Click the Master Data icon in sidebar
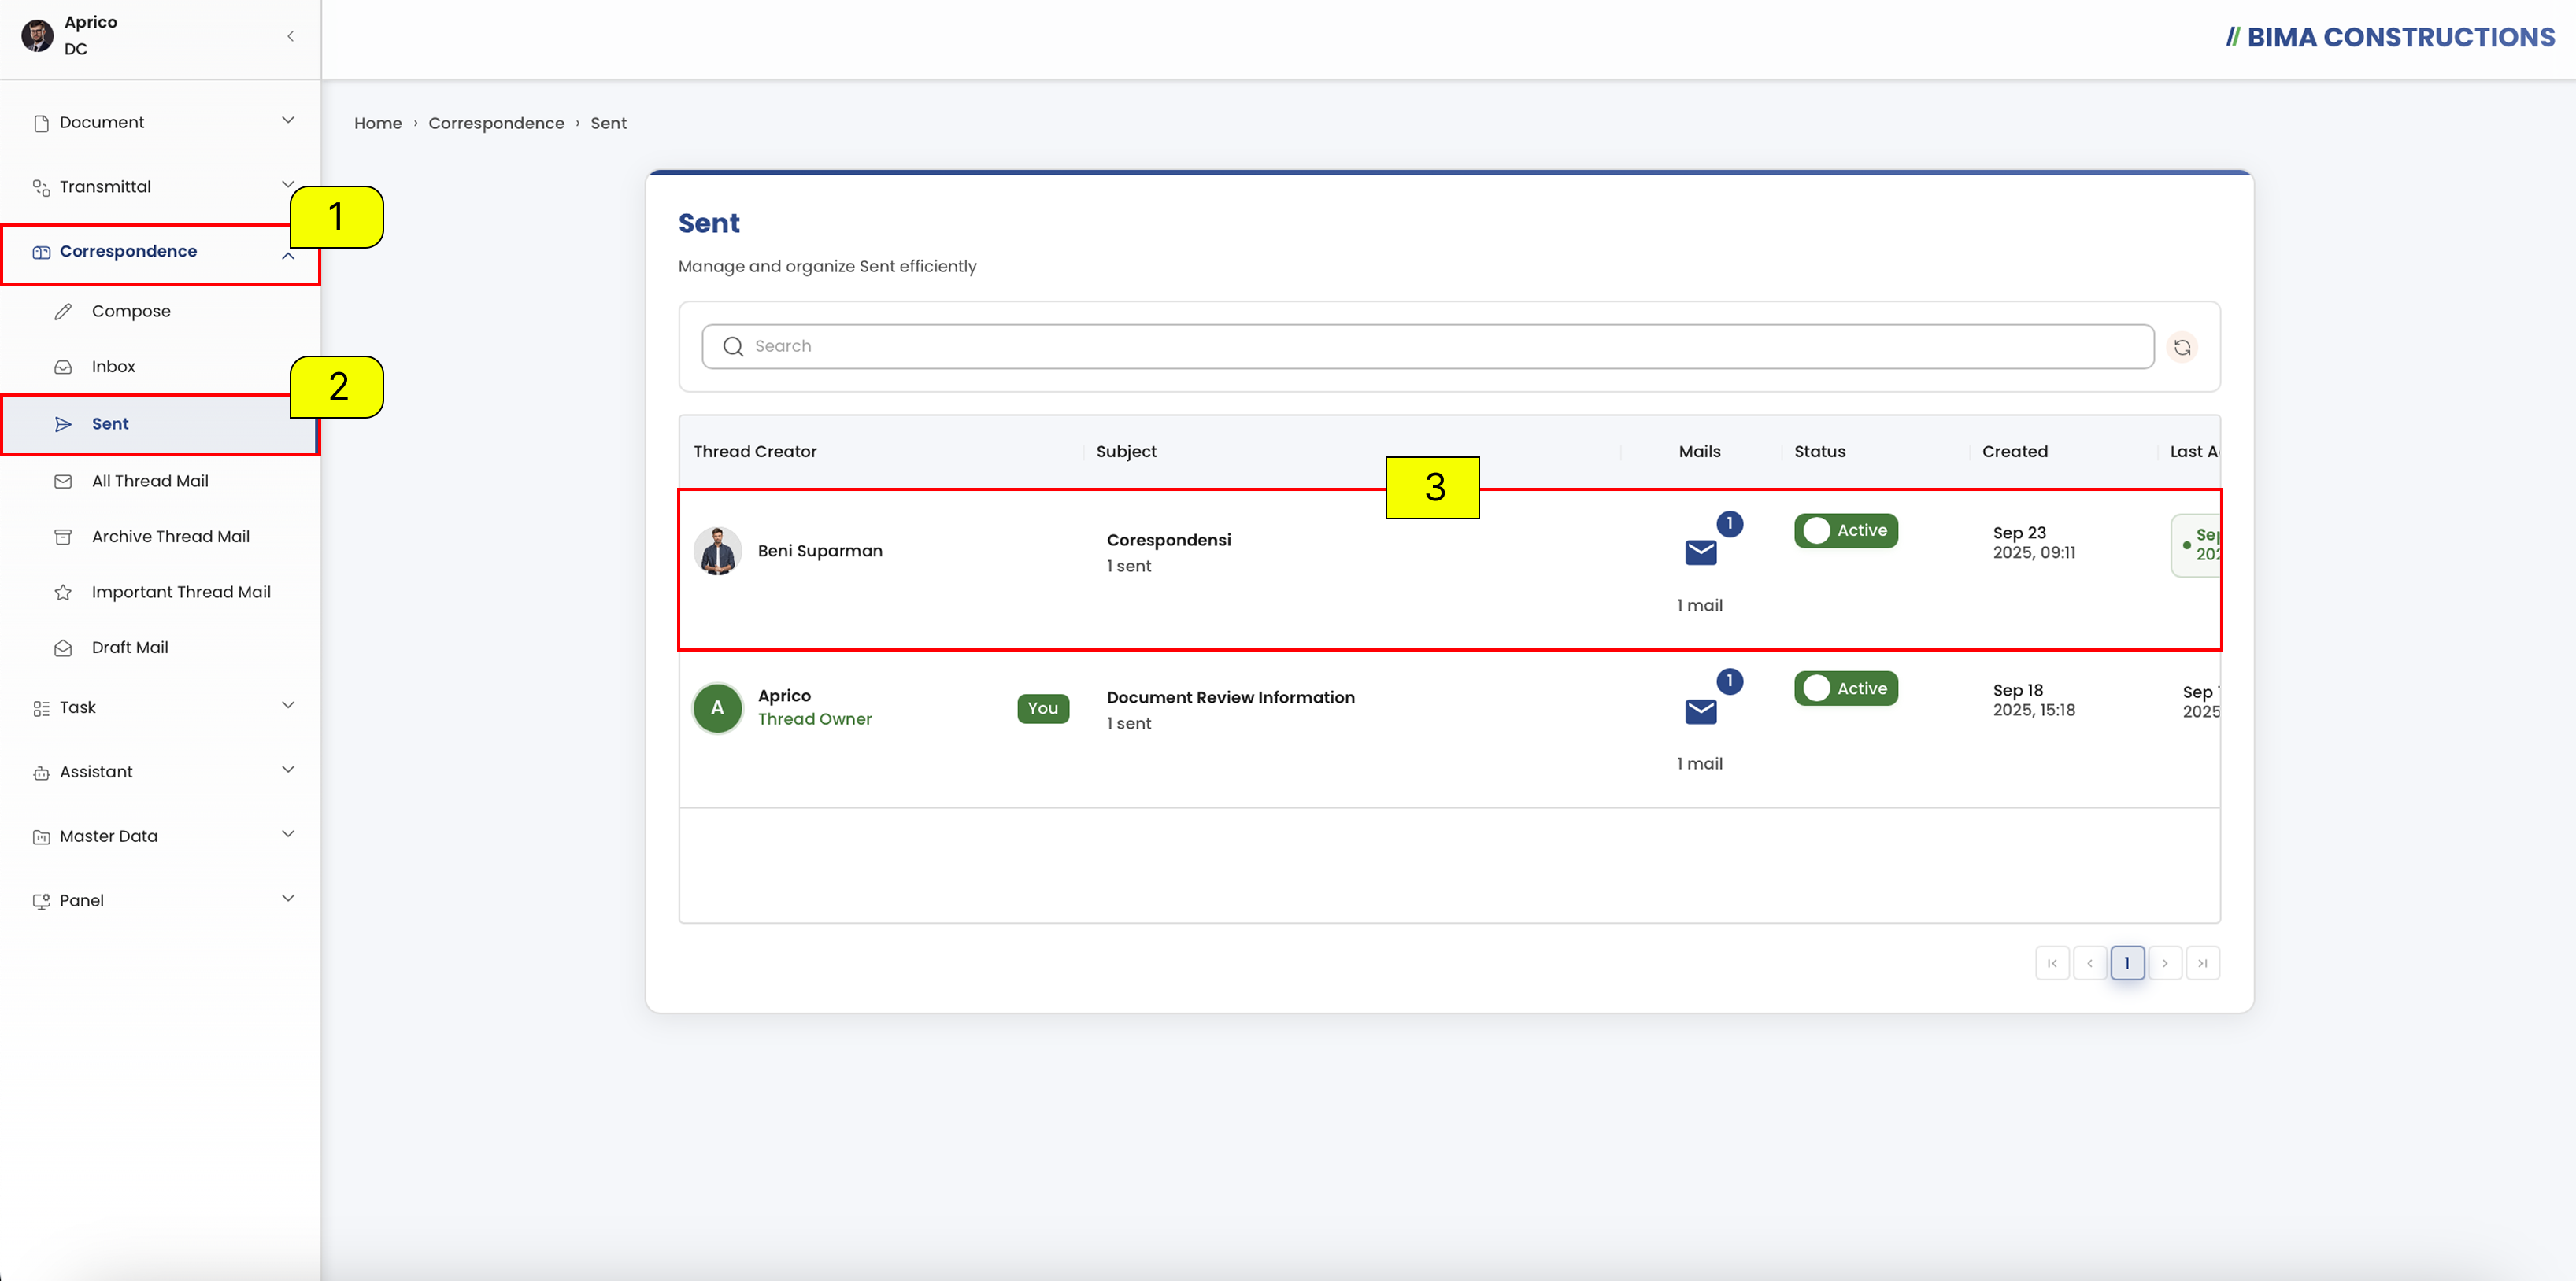2576x1281 pixels. [41, 836]
